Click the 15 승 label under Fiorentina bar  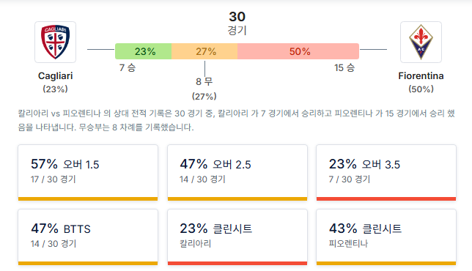pos(344,67)
